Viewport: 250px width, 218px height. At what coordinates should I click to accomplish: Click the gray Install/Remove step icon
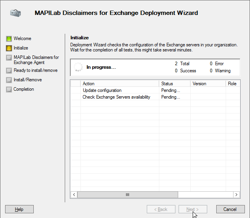click(x=9, y=80)
